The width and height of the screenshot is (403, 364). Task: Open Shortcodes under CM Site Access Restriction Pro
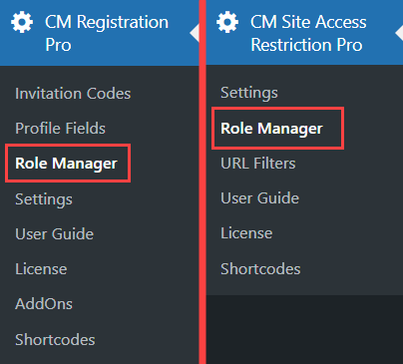tap(260, 269)
